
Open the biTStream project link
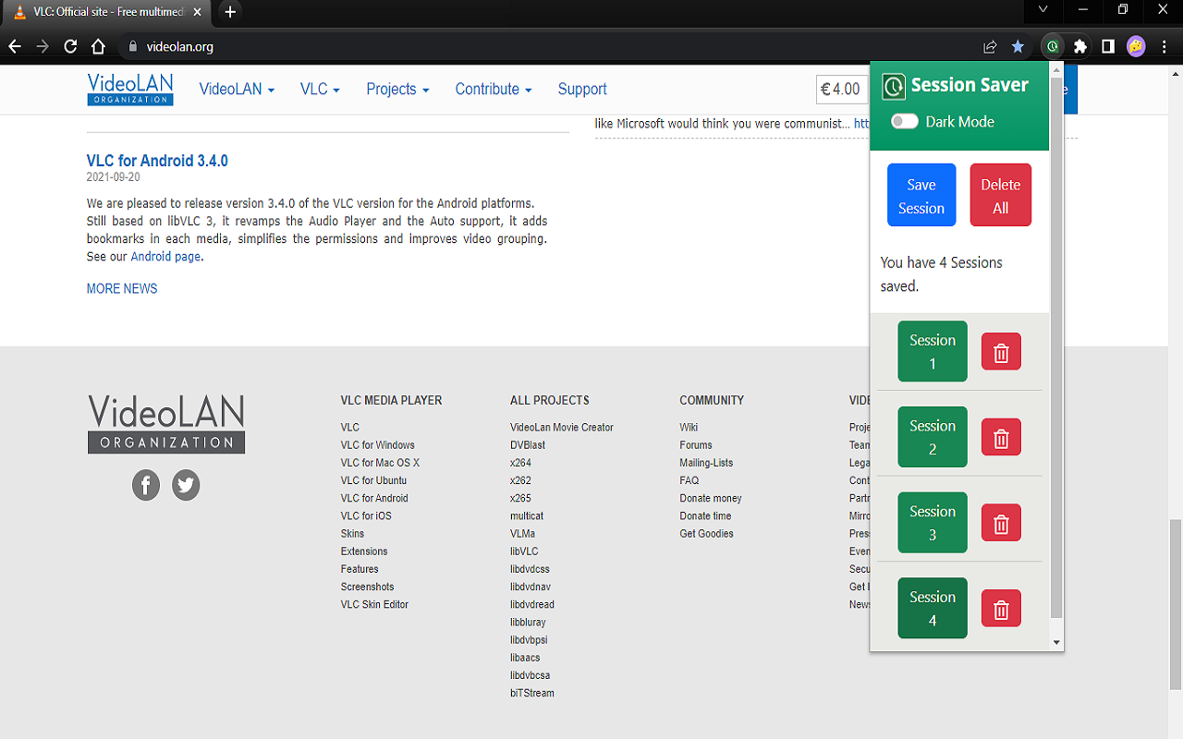click(532, 693)
